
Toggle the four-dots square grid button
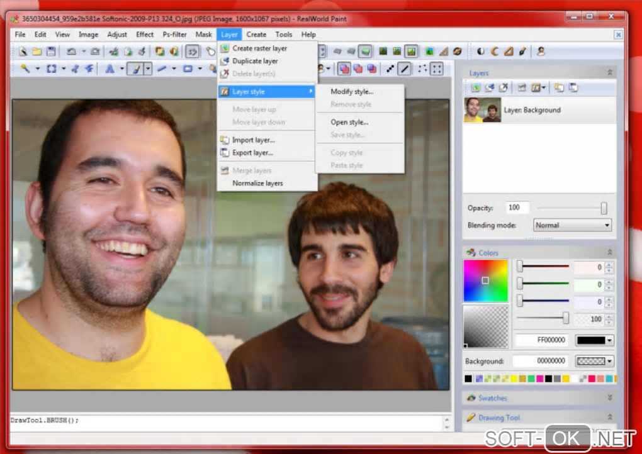[437, 69]
